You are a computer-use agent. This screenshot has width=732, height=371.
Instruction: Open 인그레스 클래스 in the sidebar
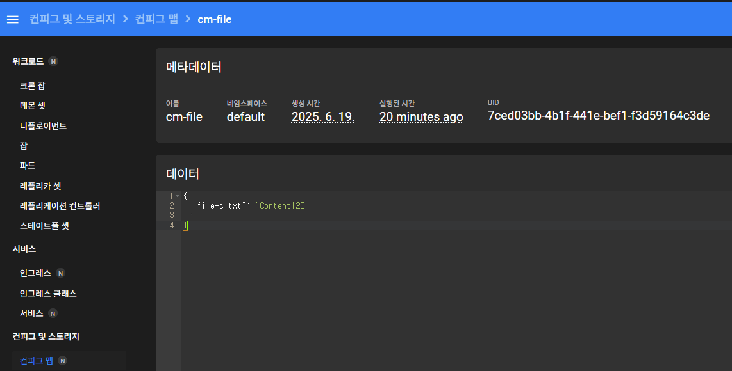click(x=48, y=294)
